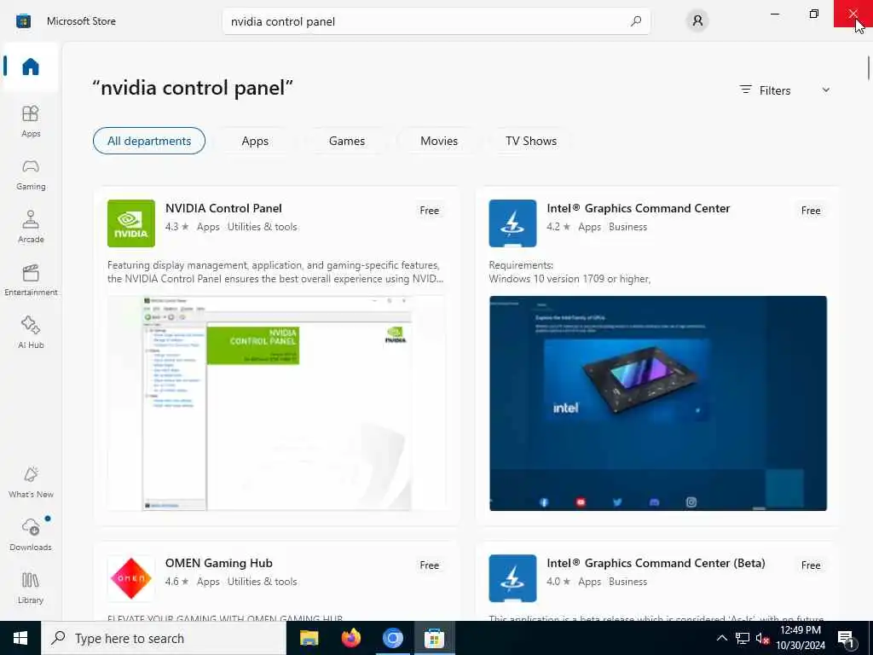
Task: Open the Arcade section in sidebar
Action: point(31,227)
